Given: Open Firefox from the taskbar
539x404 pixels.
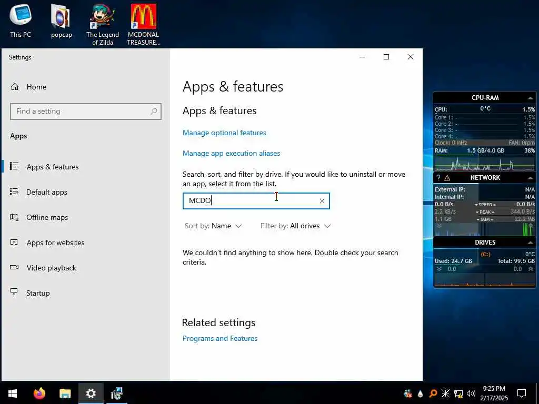Looking at the screenshot, I should 39,393.
